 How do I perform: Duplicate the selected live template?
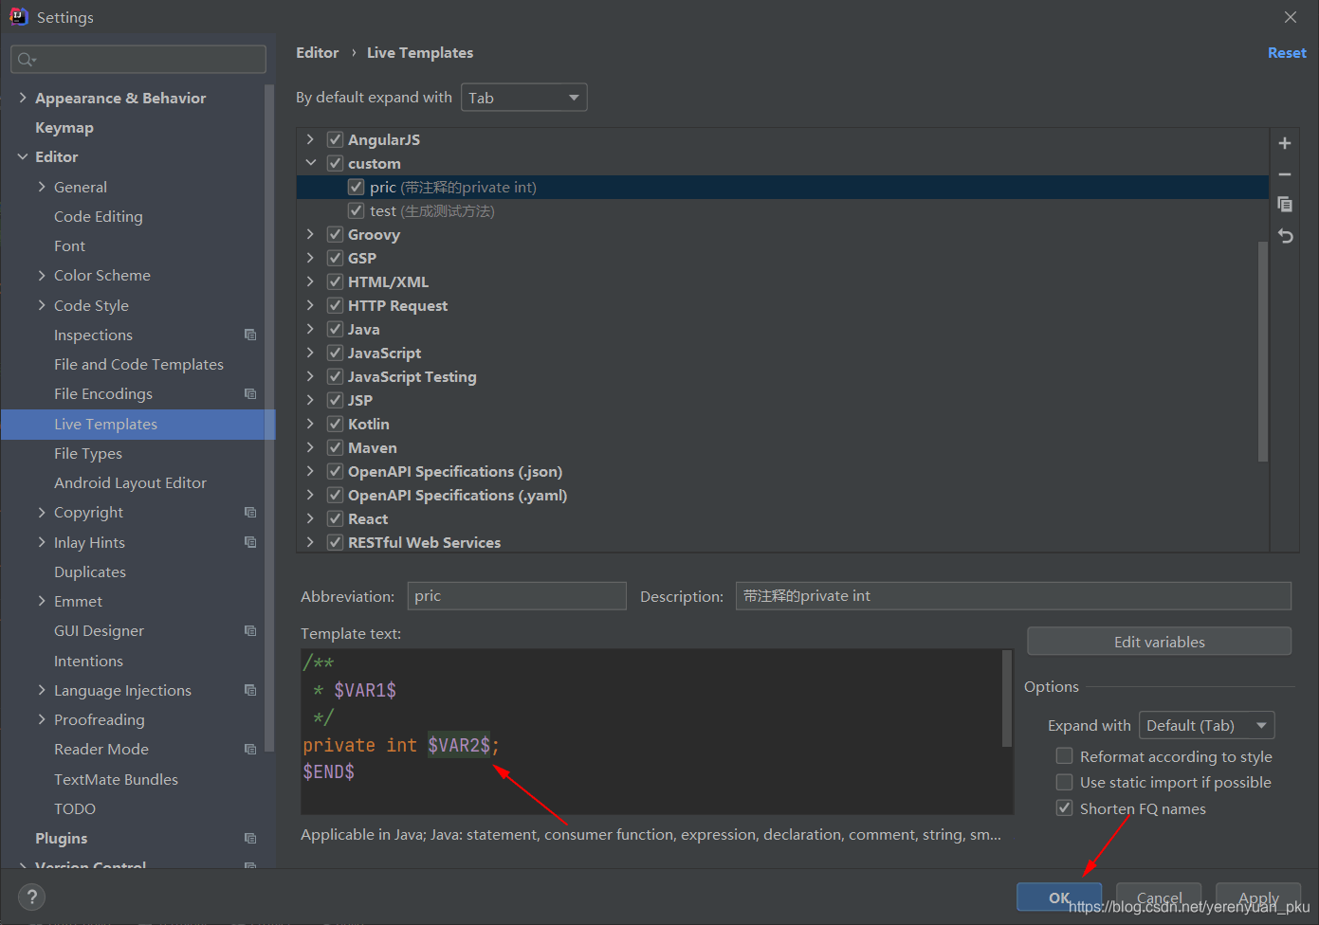pos(1285,205)
